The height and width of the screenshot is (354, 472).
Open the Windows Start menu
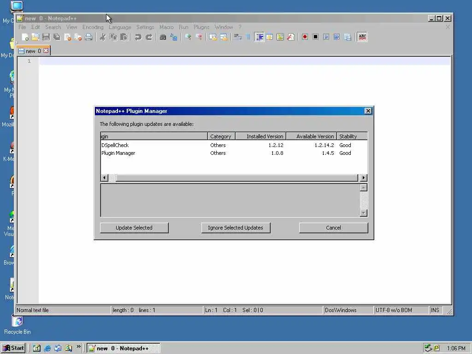(13, 348)
